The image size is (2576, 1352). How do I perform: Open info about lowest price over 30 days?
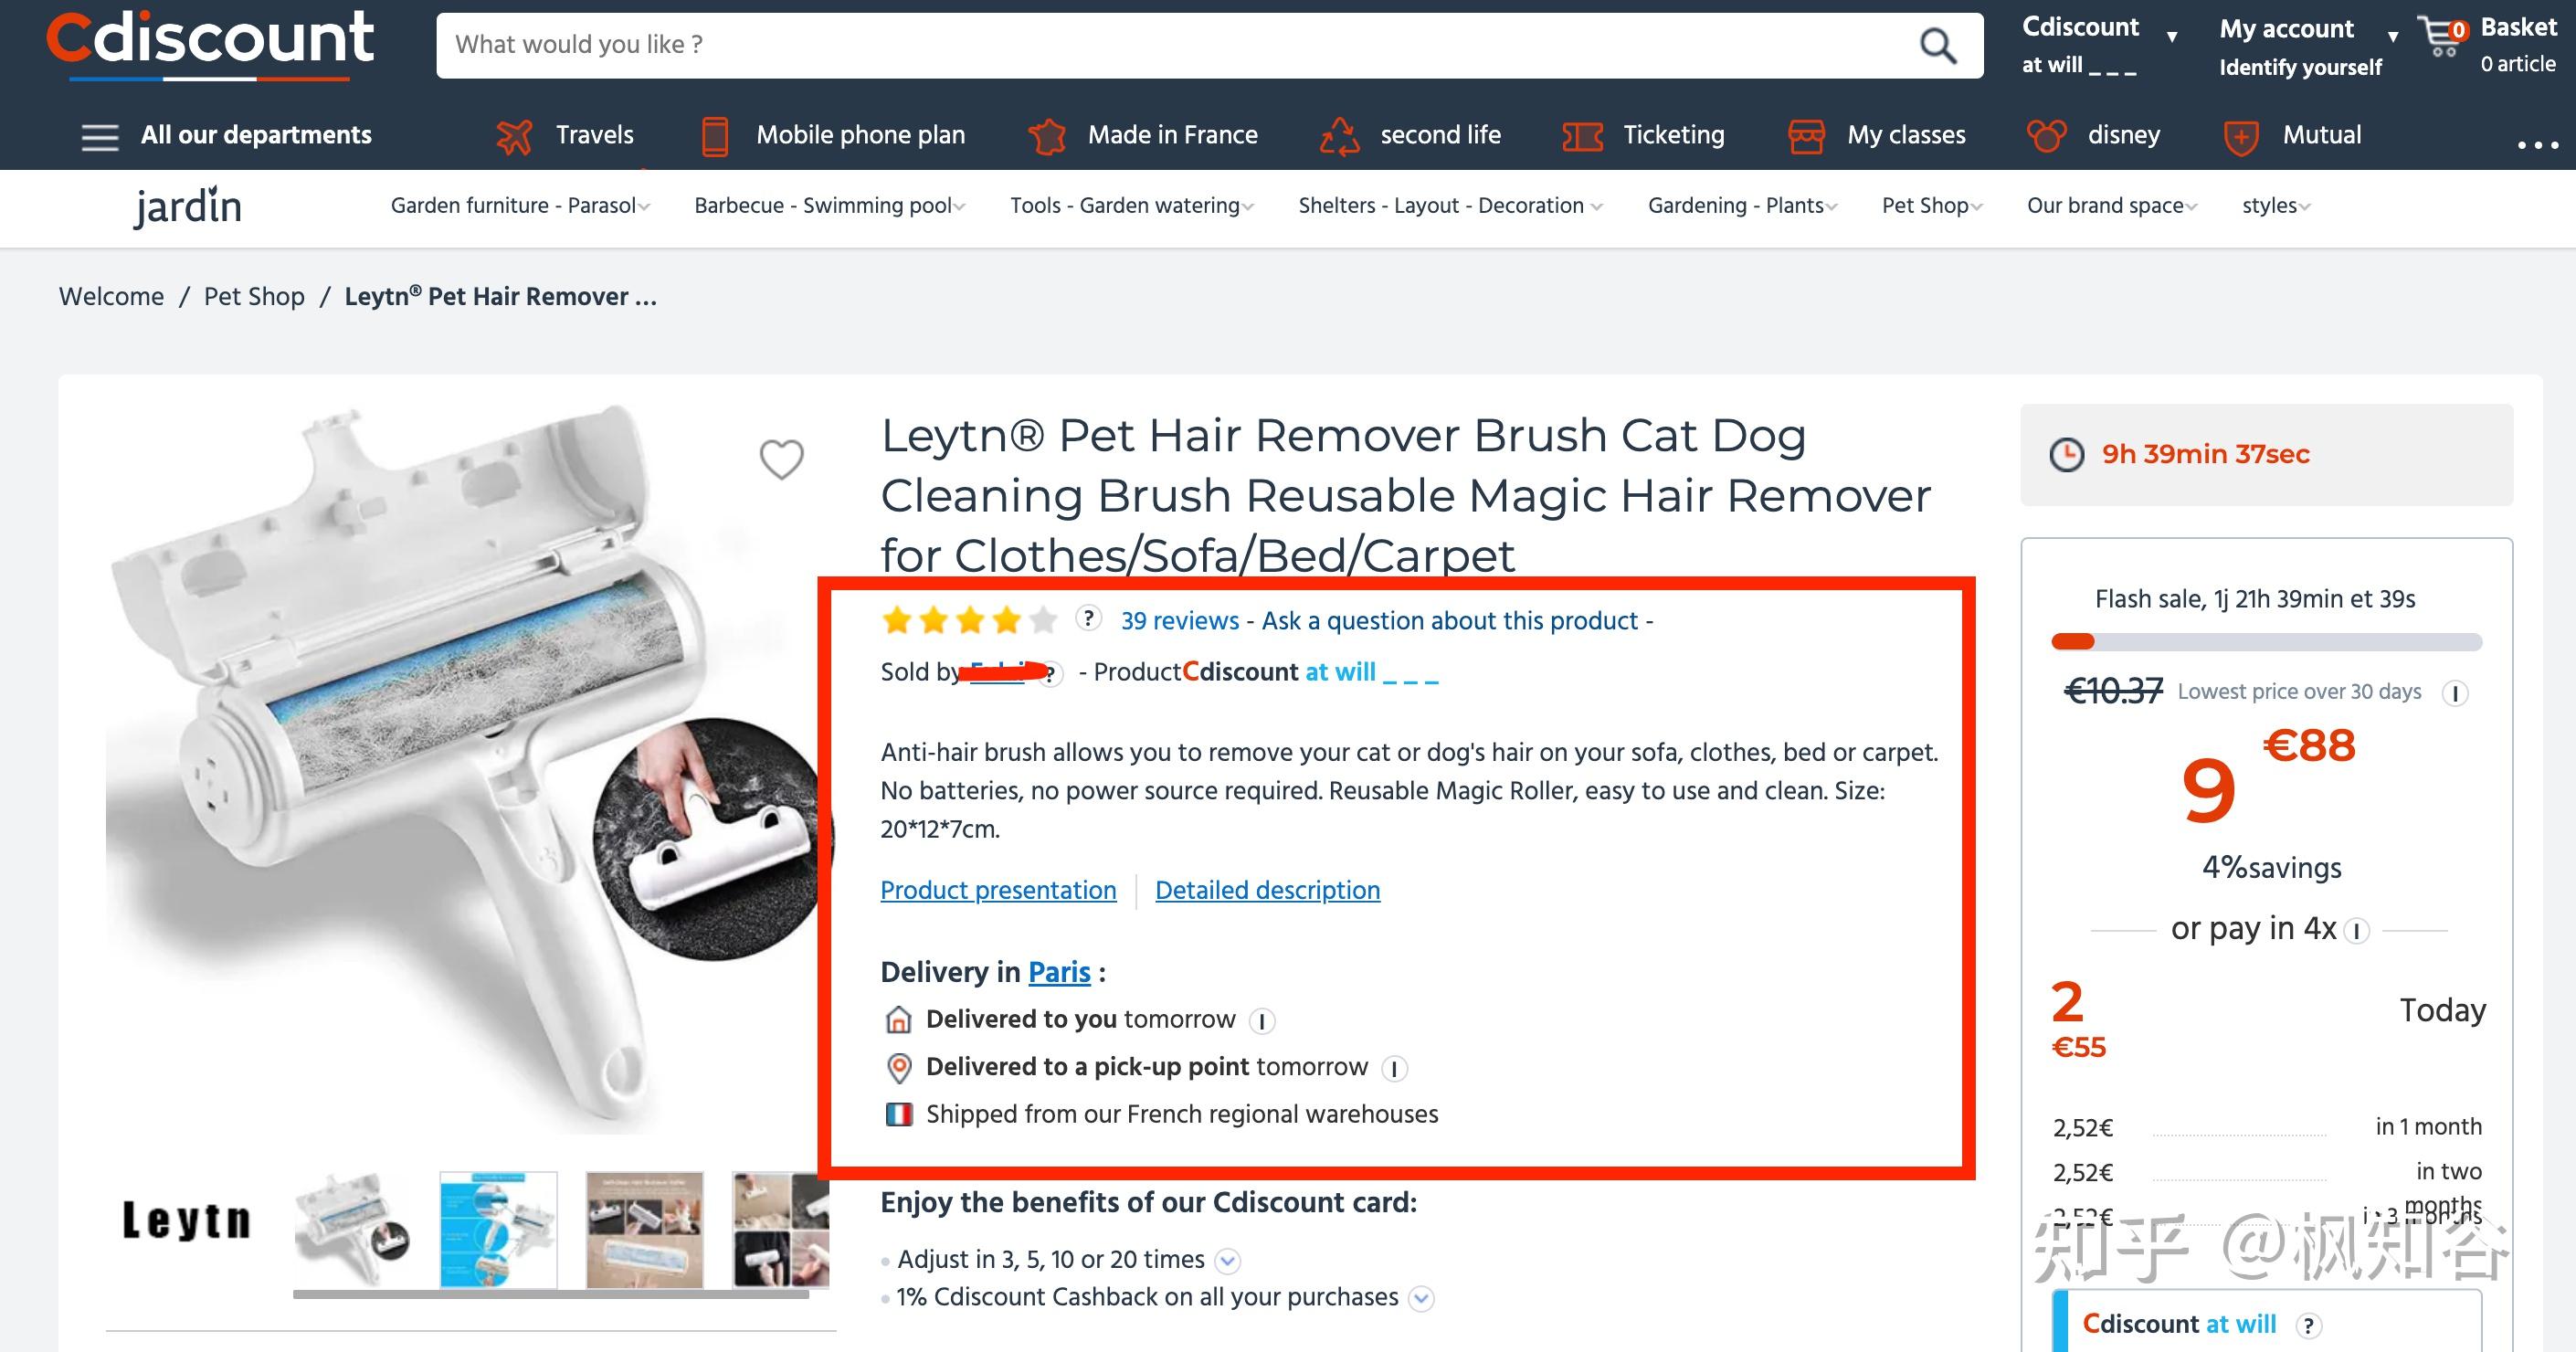pos(2454,693)
